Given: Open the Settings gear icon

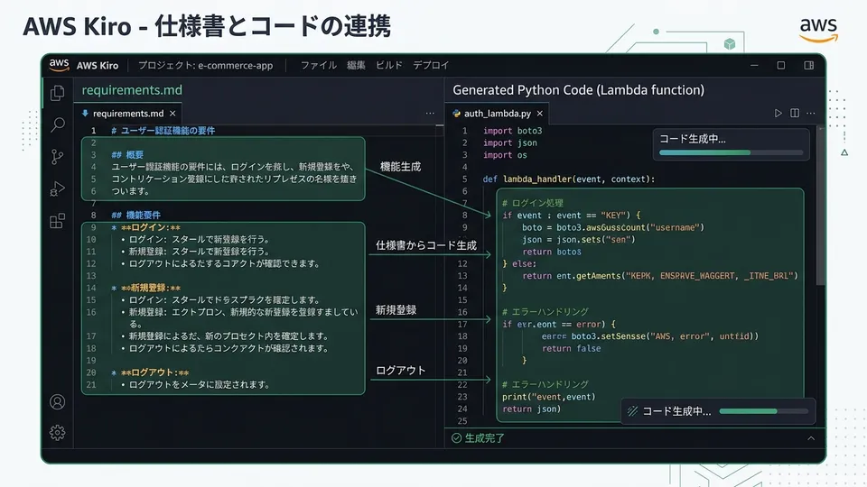Looking at the screenshot, I should (x=58, y=432).
